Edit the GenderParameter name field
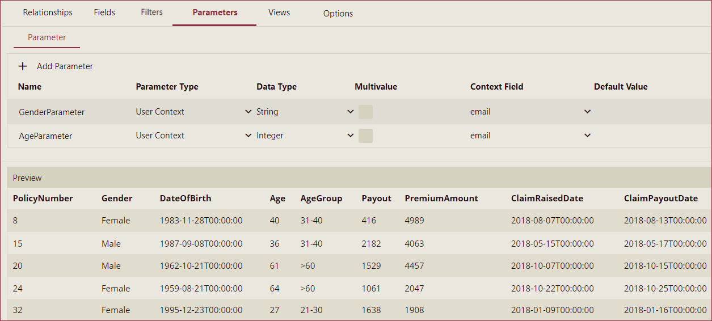Screen dimensions: 712x321 52,112
